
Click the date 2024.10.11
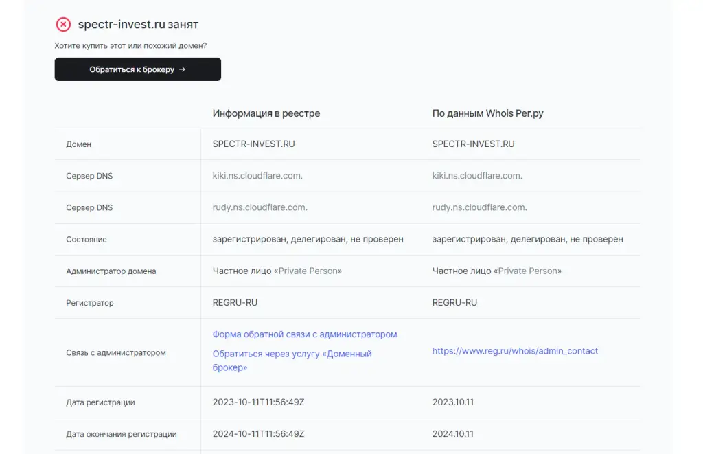coord(453,434)
